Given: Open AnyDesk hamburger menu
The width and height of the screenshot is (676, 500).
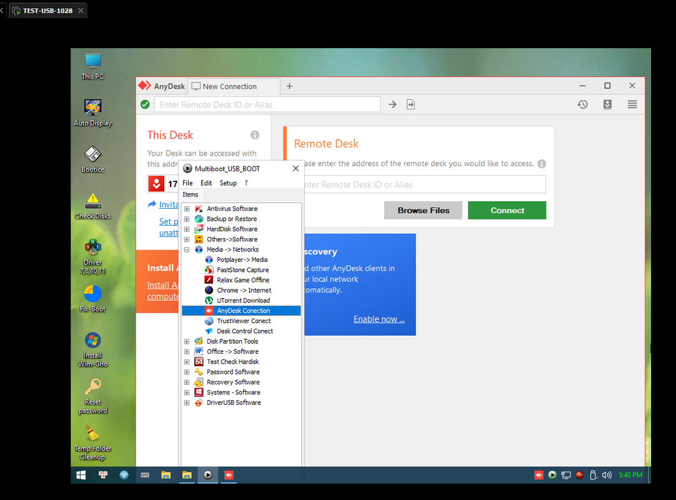Looking at the screenshot, I should pyautogui.click(x=632, y=104).
